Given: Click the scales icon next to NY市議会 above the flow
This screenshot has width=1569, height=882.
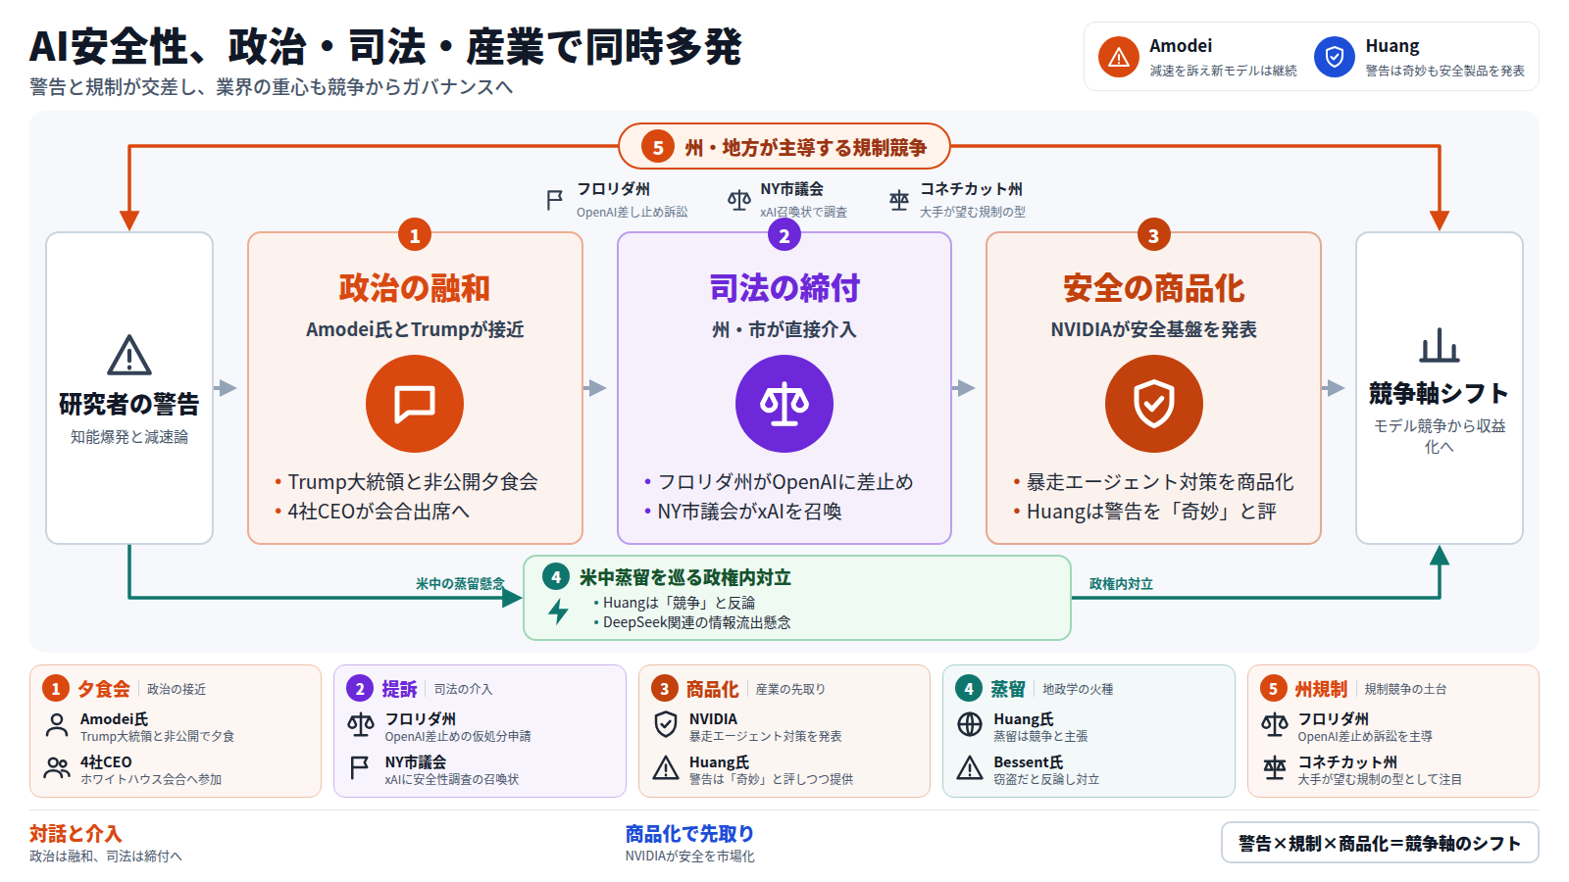Looking at the screenshot, I should pyautogui.click(x=738, y=200).
